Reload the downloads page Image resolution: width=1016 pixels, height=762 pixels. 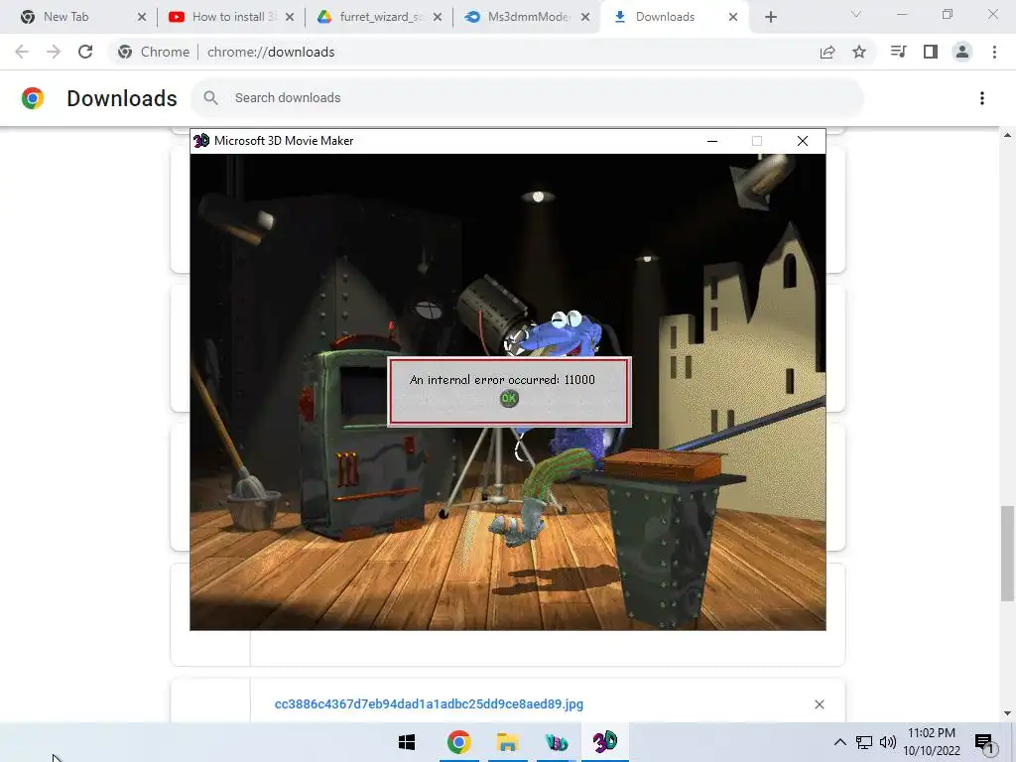85,52
